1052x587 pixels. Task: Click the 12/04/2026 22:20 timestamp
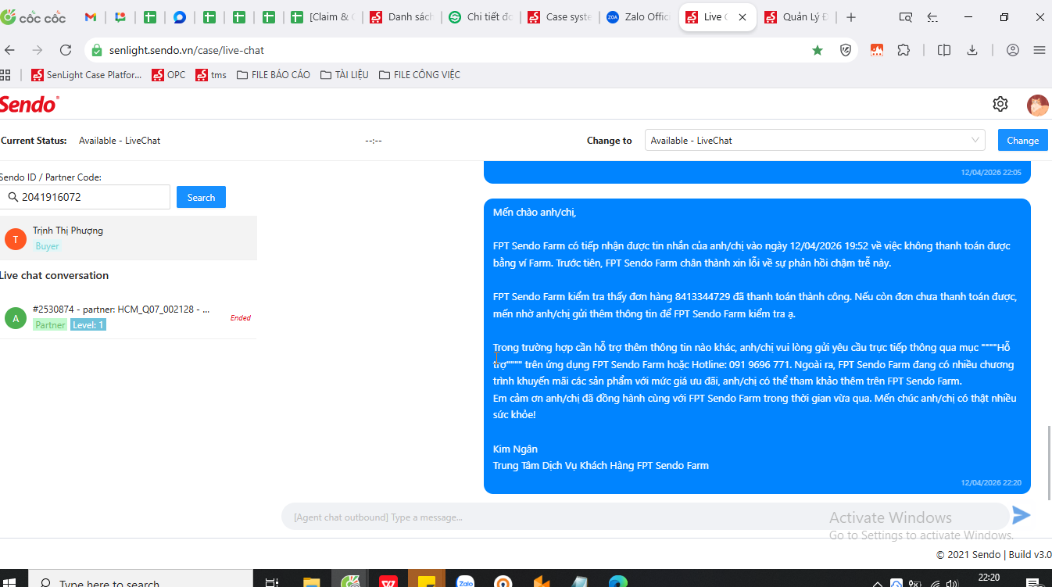(x=991, y=483)
